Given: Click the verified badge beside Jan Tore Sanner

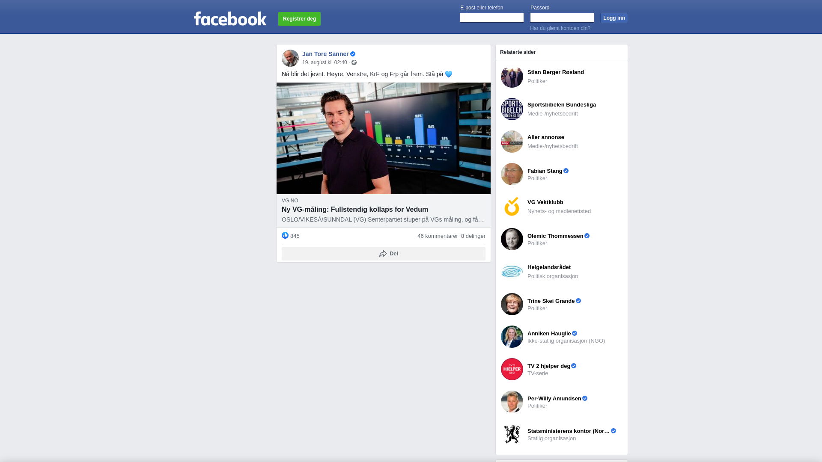Looking at the screenshot, I should pyautogui.click(x=353, y=54).
